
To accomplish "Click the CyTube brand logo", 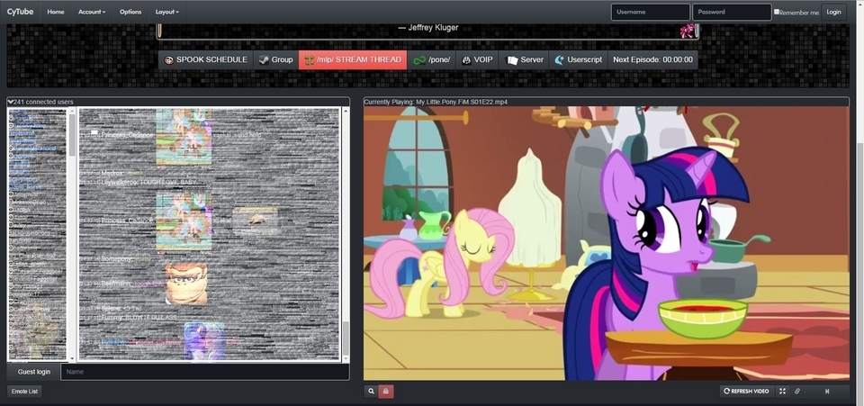I will [20, 12].
